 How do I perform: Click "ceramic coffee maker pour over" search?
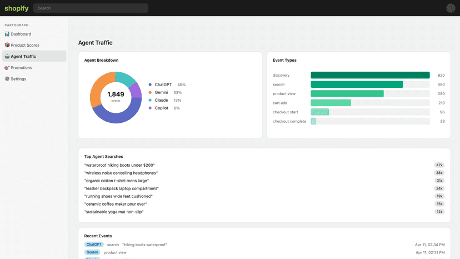116,204
